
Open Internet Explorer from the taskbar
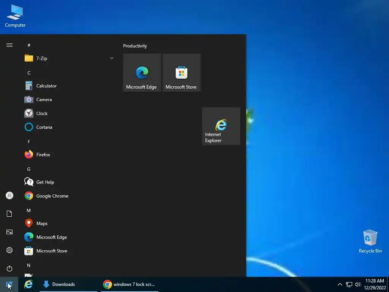click(28, 284)
